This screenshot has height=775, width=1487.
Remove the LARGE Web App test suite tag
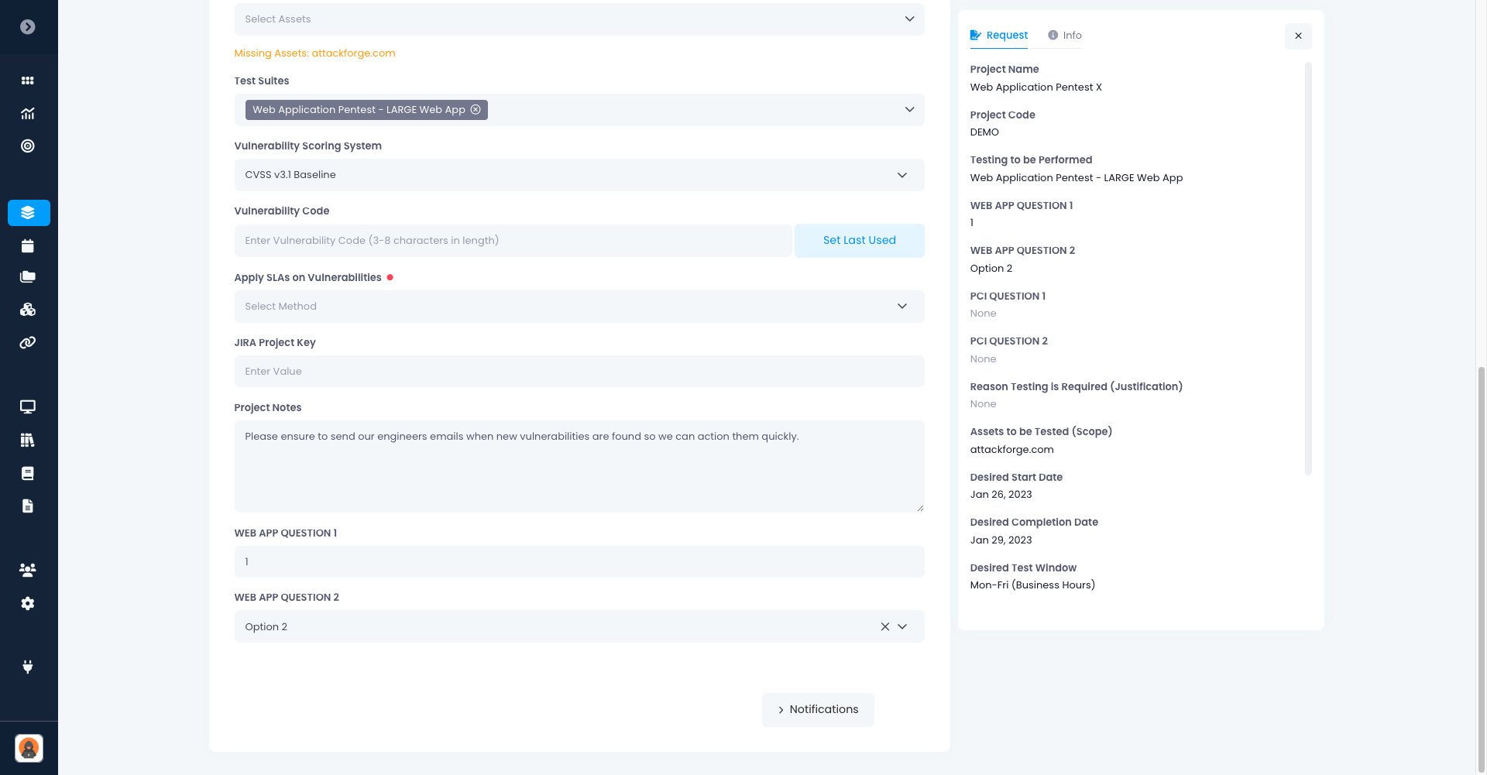(476, 110)
